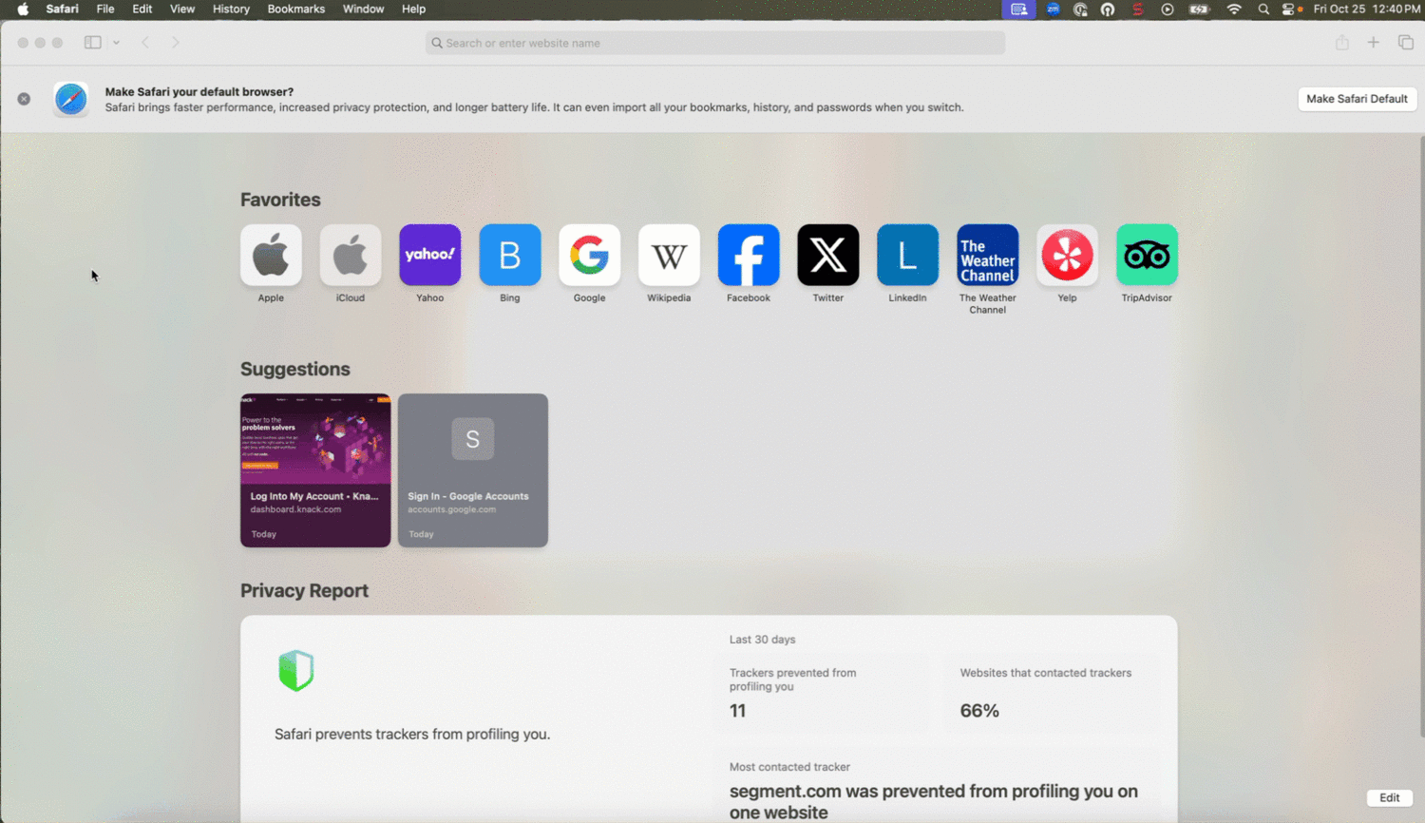Open the Bookmarks menu
Screen dimensions: 1425x823
pyautogui.click(x=295, y=10)
